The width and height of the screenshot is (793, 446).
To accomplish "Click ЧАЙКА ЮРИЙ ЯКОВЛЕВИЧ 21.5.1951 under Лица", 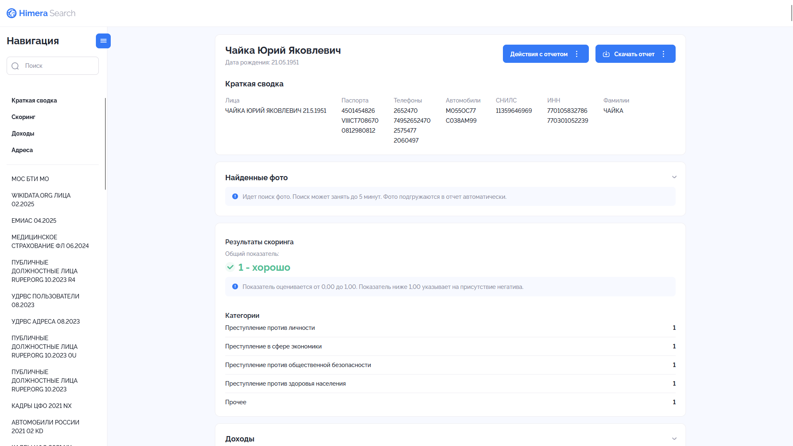I will (276, 111).
